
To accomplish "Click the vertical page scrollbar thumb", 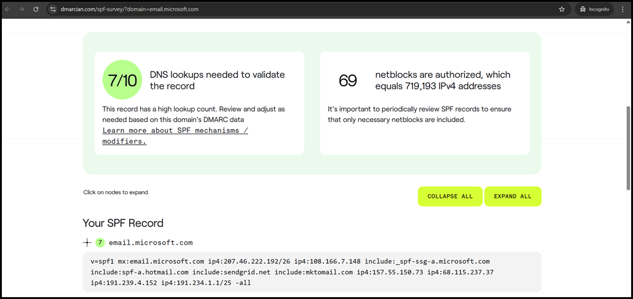I will (x=628, y=147).
